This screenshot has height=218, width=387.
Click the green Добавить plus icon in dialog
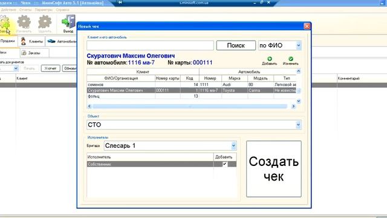(x=270, y=59)
